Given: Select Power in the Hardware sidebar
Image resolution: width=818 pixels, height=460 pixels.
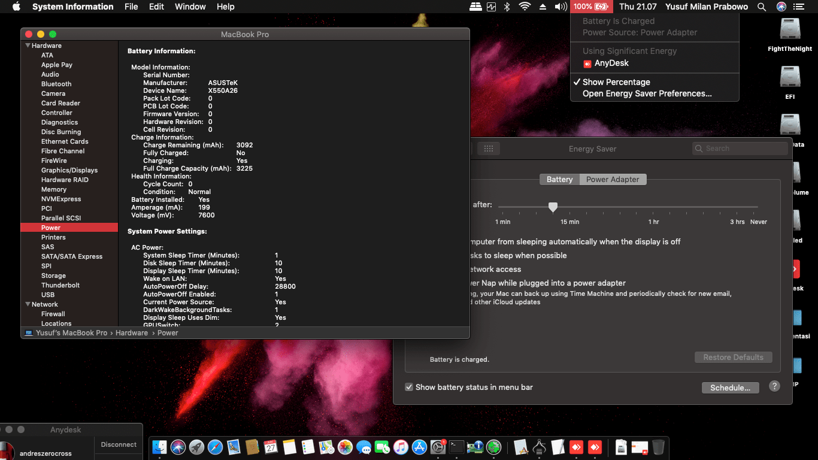Looking at the screenshot, I should coord(69,228).
